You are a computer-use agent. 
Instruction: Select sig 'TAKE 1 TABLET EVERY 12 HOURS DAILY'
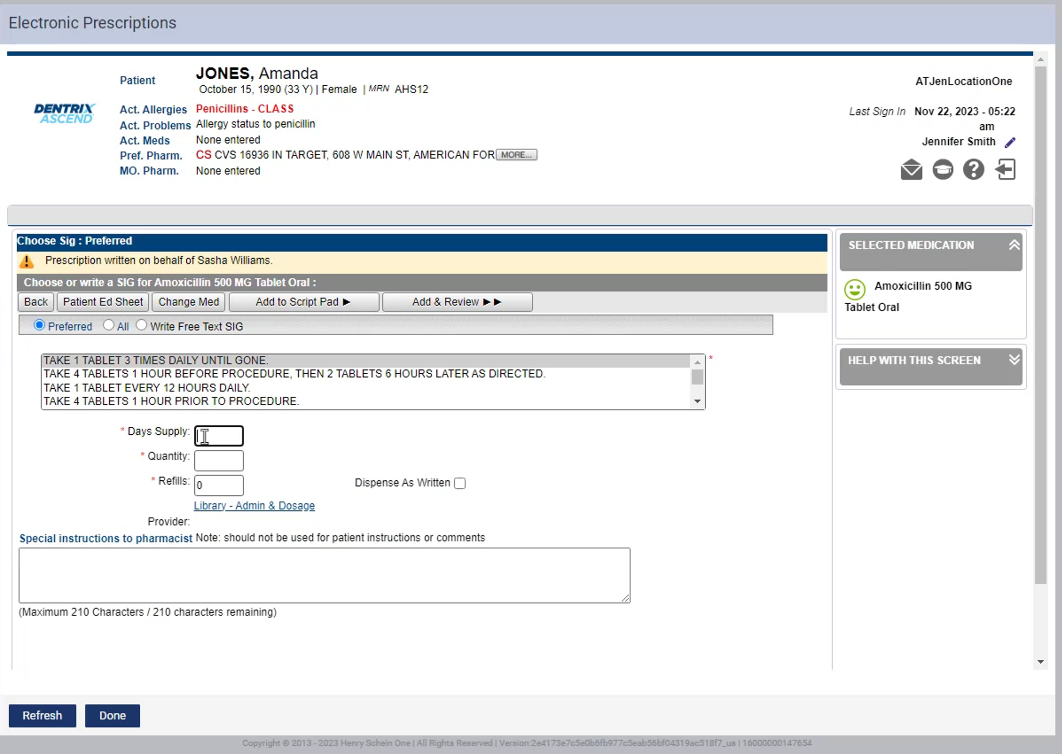tap(366, 388)
